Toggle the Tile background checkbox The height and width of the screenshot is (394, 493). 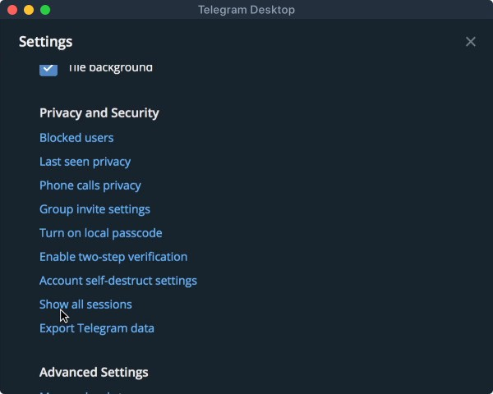[48, 68]
